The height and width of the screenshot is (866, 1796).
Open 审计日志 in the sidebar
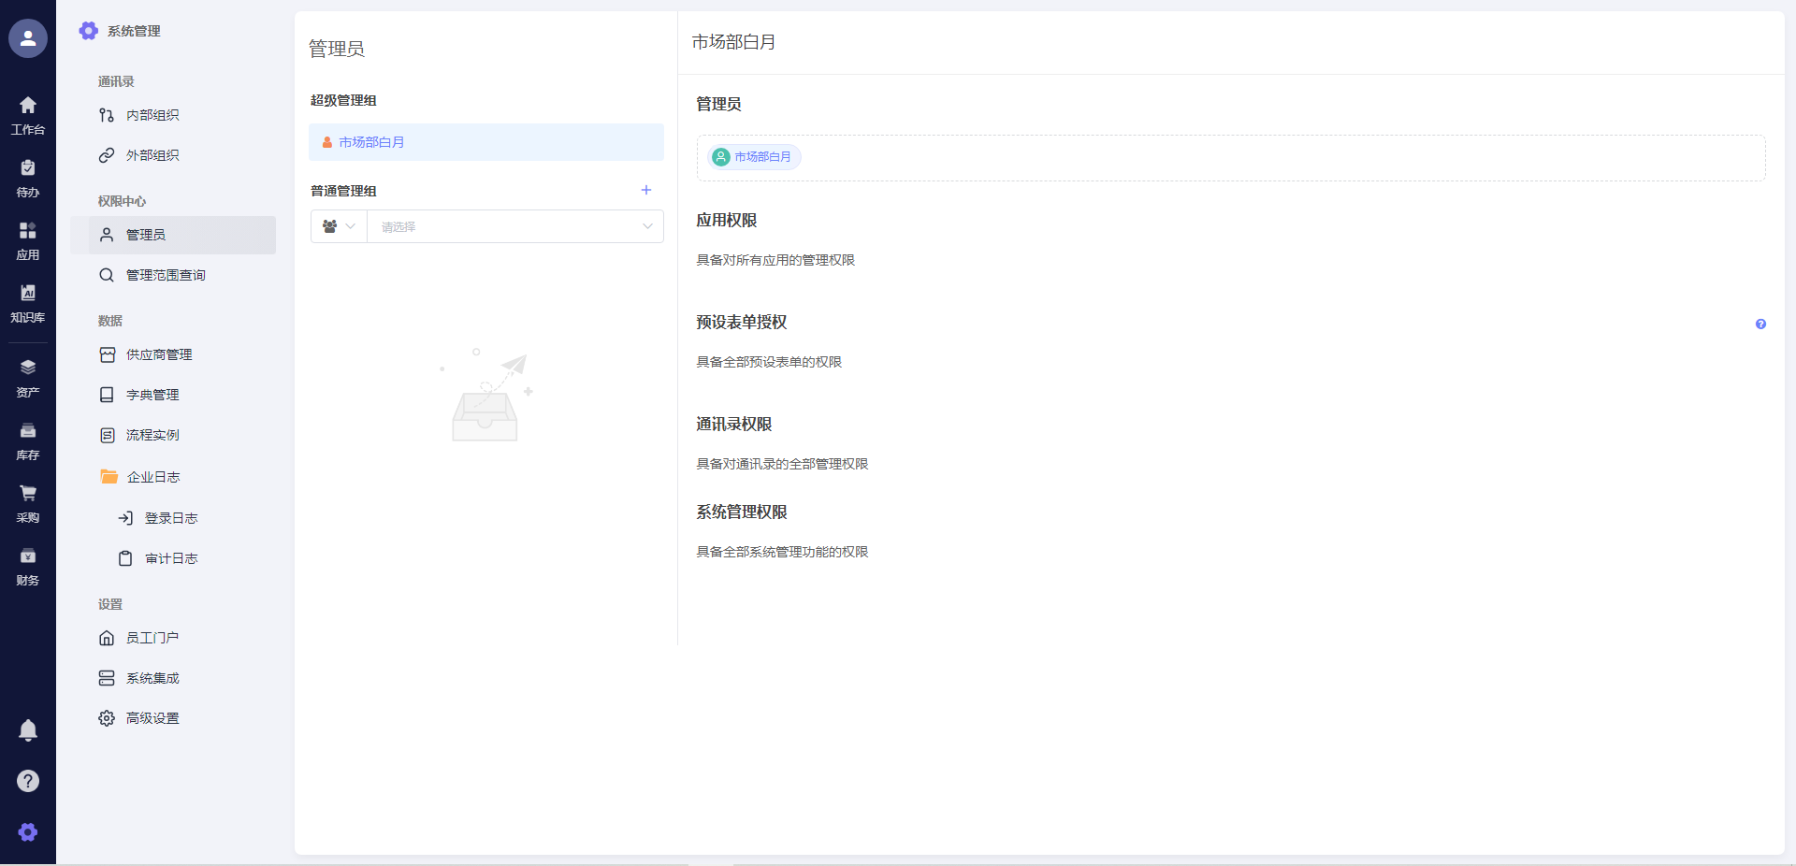171,558
